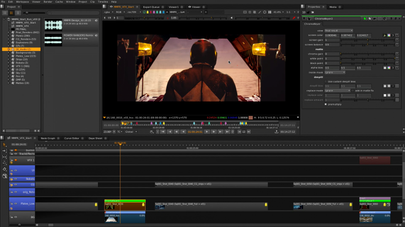405x227 pixels.
Task: Switch to the Curve Editor tab
Action: click(x=71, y=138)
